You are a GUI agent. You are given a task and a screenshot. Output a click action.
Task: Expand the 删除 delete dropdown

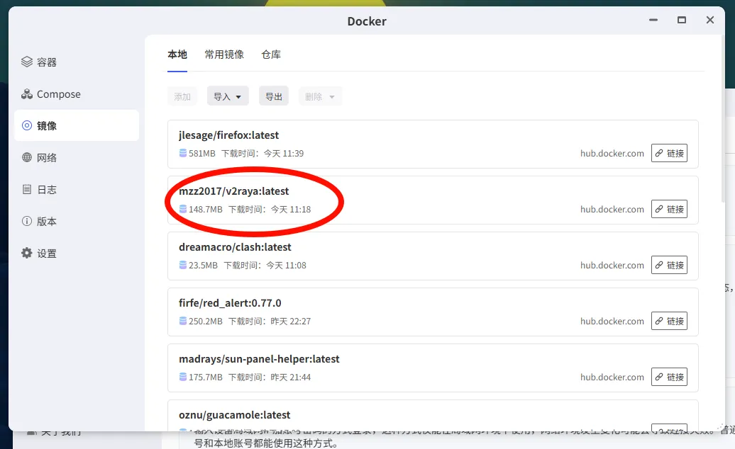click(x=320, y=96)
